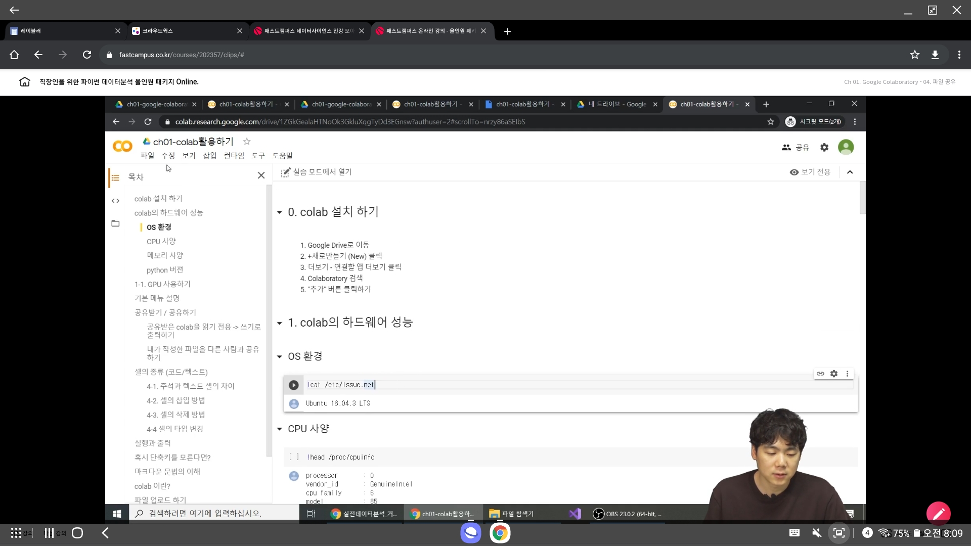Open the 도구 menu
This screenshot has width=971, height=546.
click(x=258, y=156)
